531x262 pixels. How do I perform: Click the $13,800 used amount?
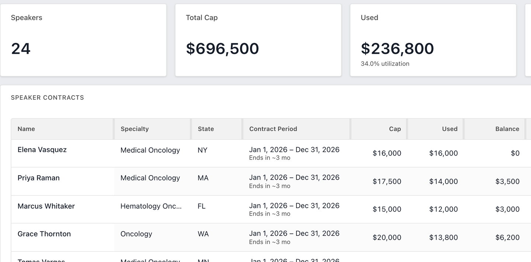click(444, 238)
